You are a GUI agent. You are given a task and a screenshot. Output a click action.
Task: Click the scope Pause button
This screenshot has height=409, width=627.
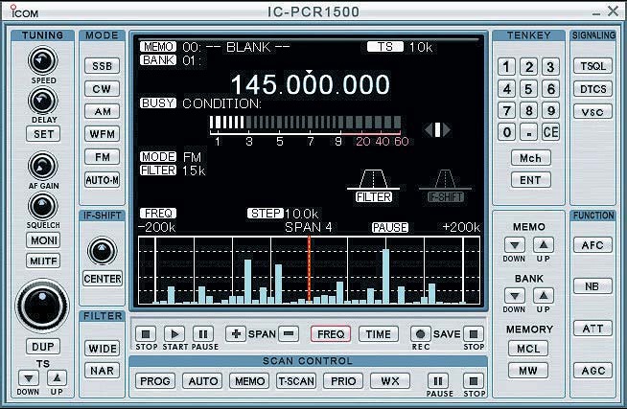[x=203, y=334]
